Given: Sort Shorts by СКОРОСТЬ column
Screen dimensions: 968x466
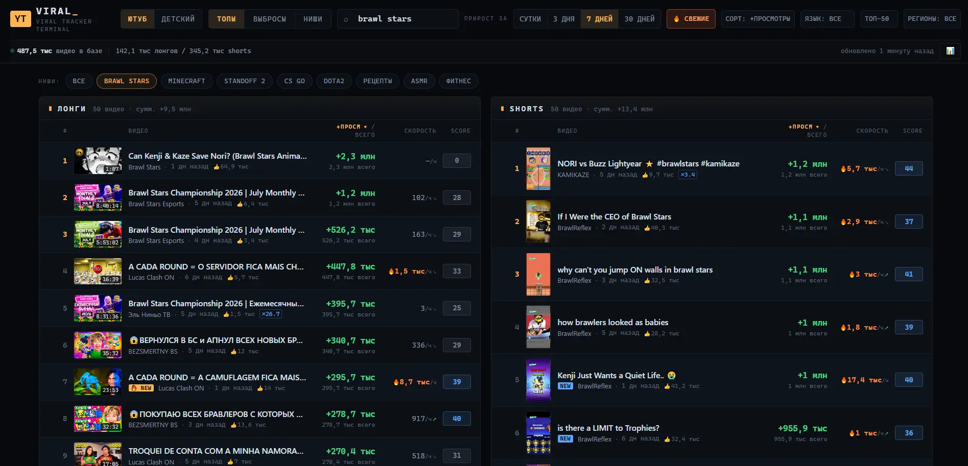Looking at the screenshot, I should click(872, 131).
